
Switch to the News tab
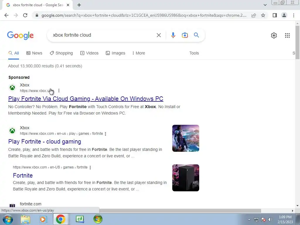pos(34,53)
